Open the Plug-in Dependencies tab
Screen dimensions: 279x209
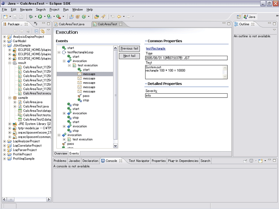click(183, 161)
